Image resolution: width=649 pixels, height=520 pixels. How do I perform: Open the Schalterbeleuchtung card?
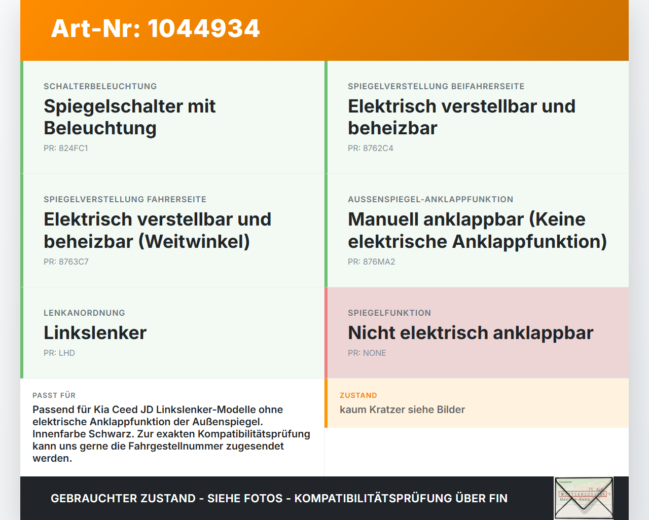click(x=172, y=117)
